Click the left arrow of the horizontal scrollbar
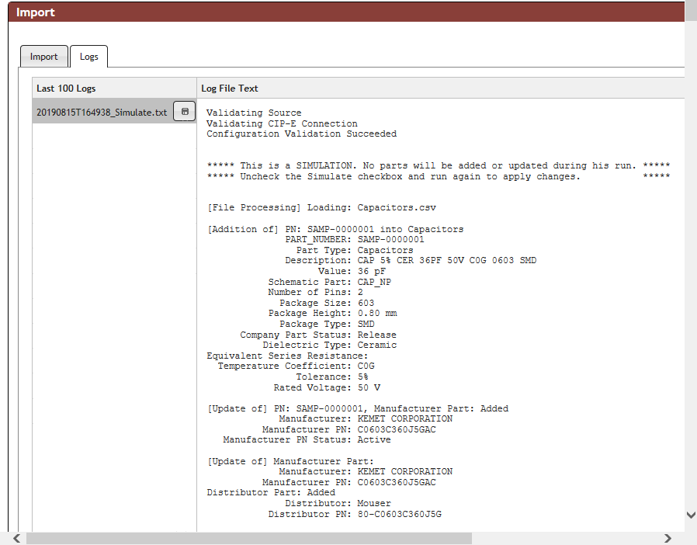The height and width of the screenshot is (545, 697). coord(16,537)
